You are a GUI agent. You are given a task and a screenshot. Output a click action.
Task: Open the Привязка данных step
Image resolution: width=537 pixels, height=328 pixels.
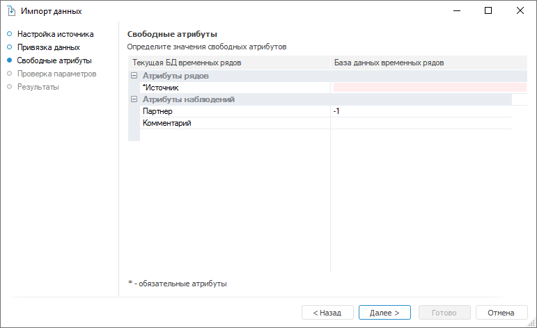tap(48, 47)
